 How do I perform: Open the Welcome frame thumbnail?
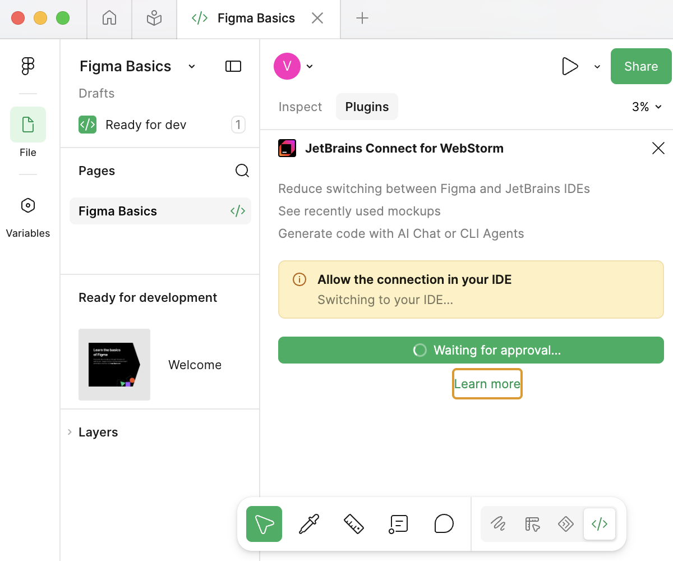[114, 365]
